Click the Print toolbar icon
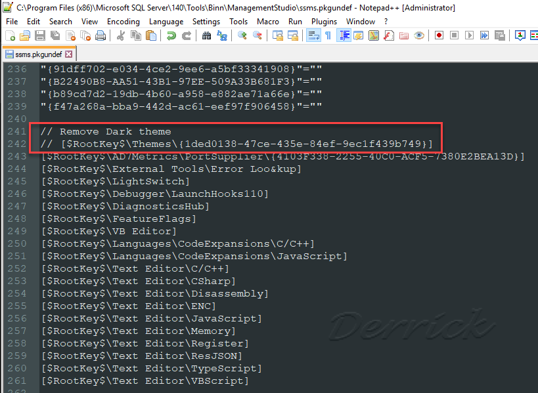Viewport: 538px width, 393px height. [100, 36]
